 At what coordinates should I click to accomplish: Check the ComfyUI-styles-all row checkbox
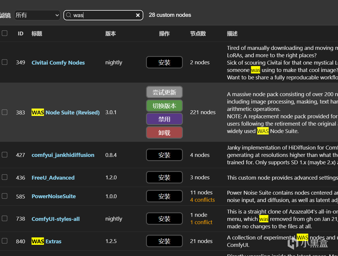pos(4,218)
